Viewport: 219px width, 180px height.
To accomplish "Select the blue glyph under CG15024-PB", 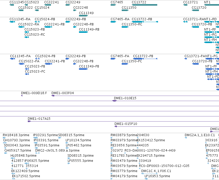I will pyautogui.click(x=37, y=59).
